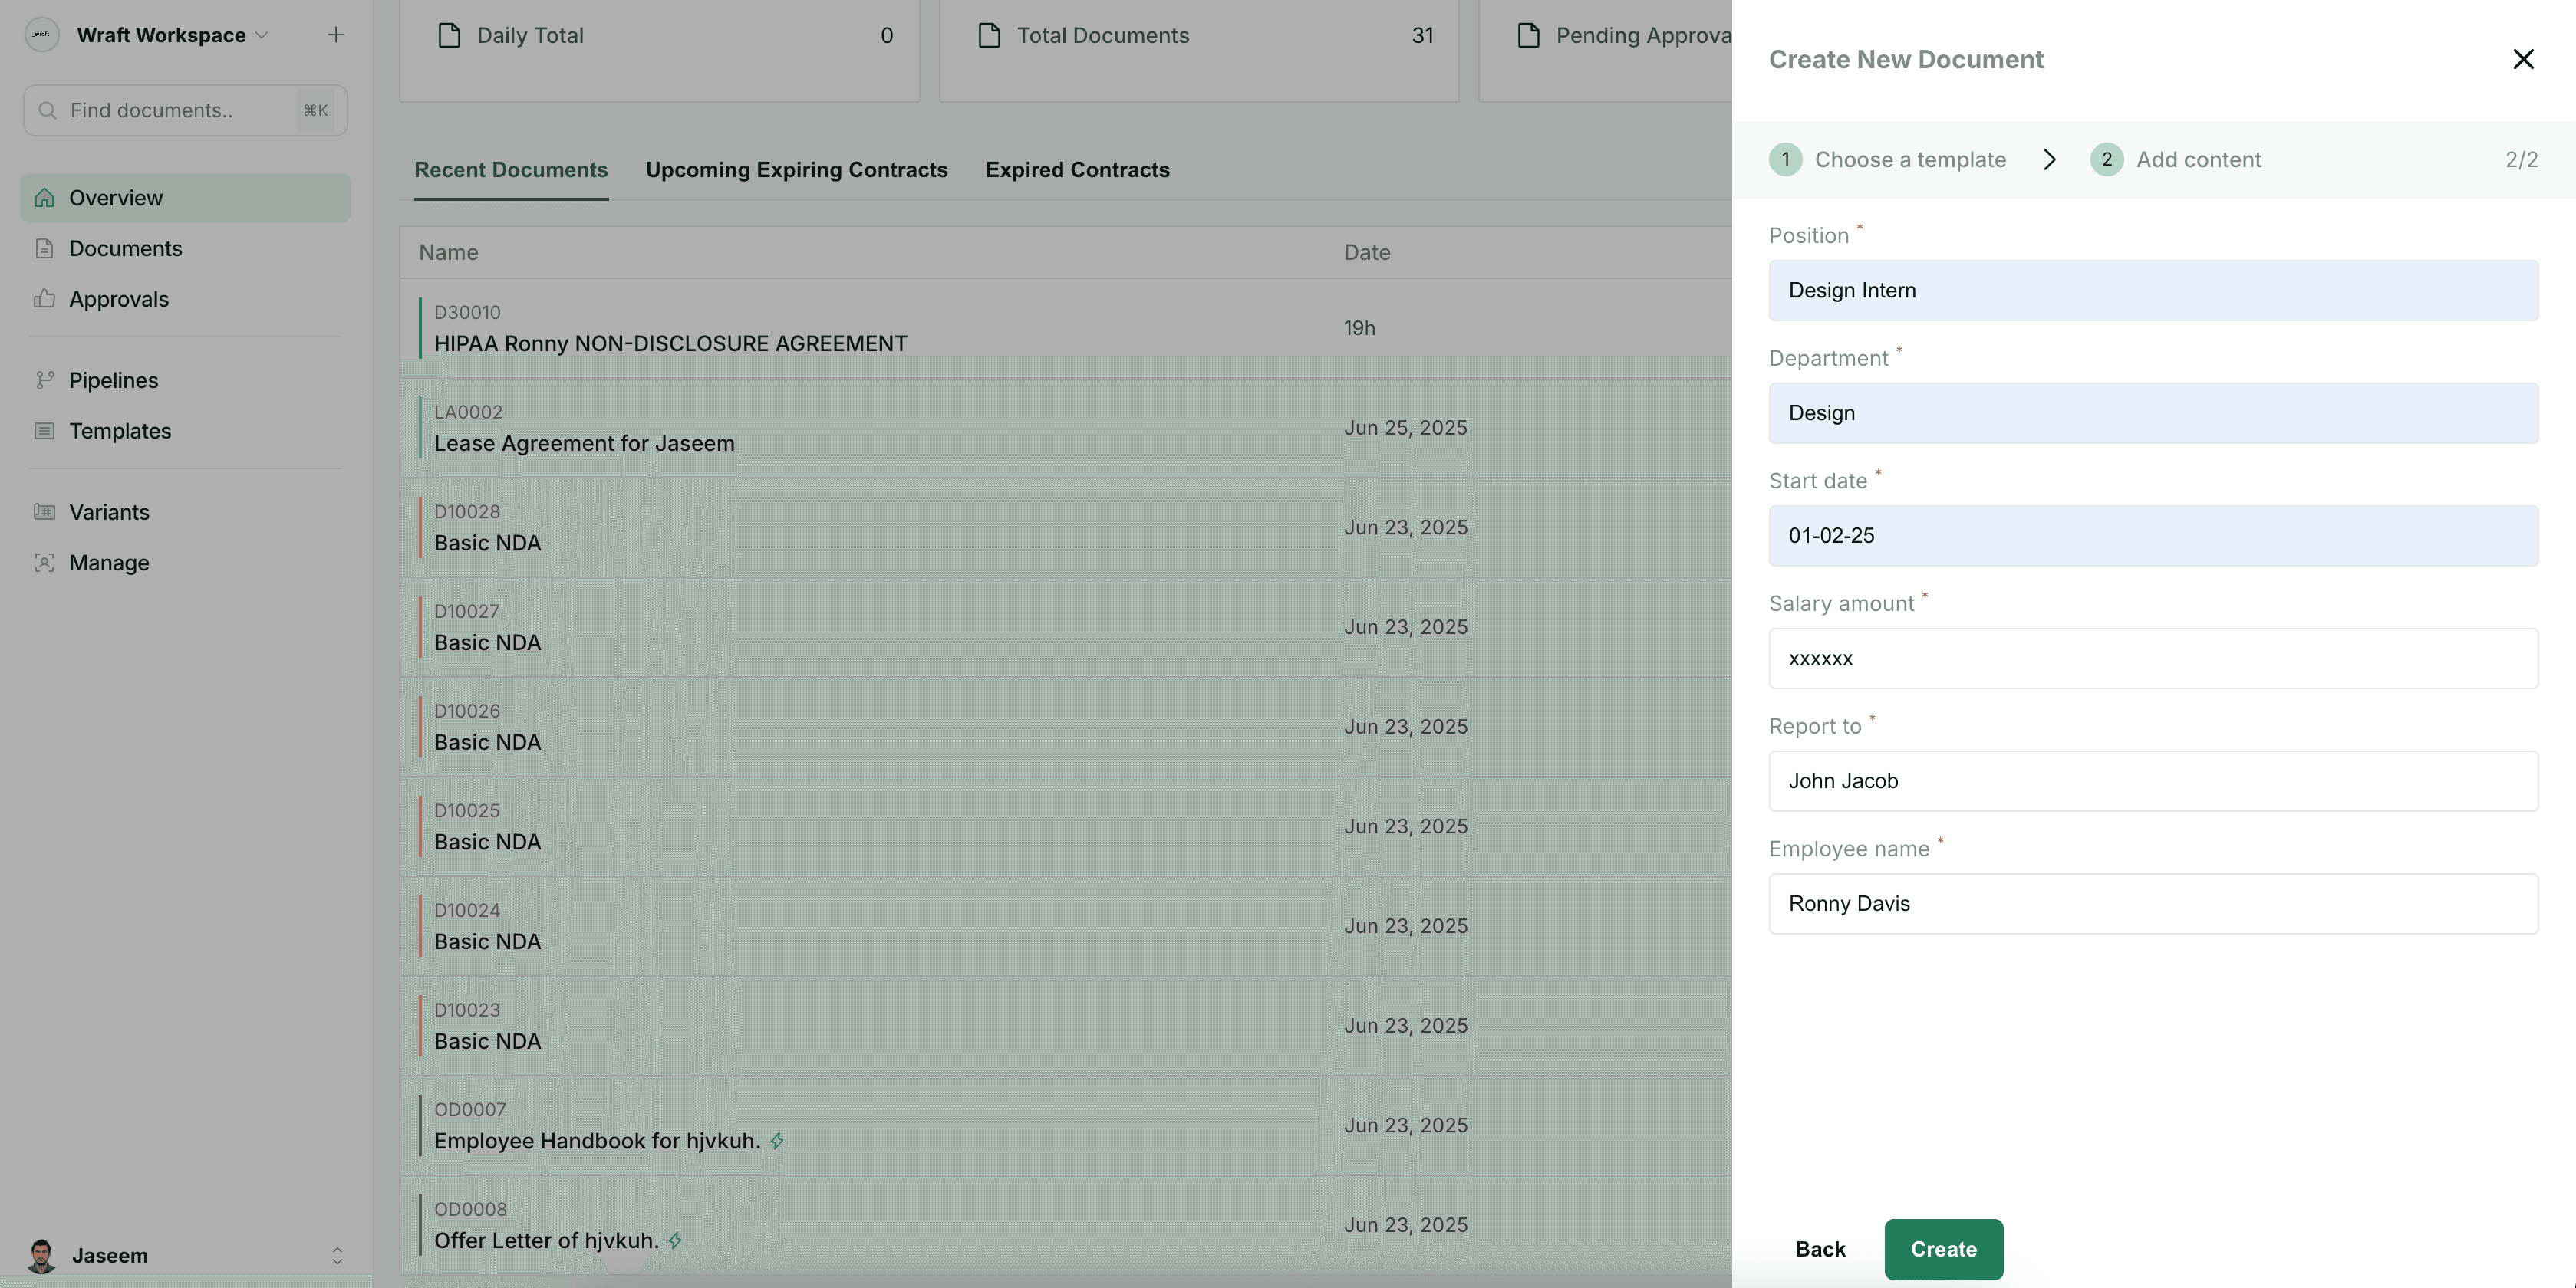This screenshot has height=1288, width=2576.
Task: Click the Templates list icon
Action: (44, 431)
